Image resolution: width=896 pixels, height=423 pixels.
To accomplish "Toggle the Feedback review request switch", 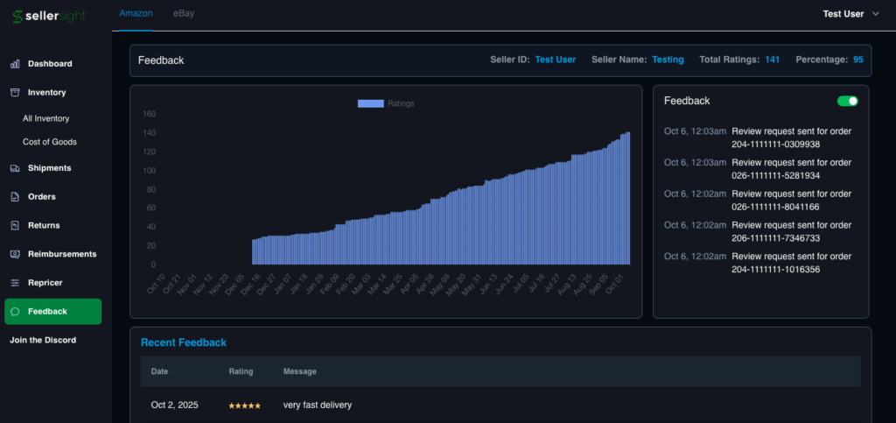I will pyautogui.click(x=847, y=102).
